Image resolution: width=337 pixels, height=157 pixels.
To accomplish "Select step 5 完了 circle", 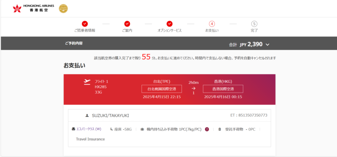I will pos(254,24).
